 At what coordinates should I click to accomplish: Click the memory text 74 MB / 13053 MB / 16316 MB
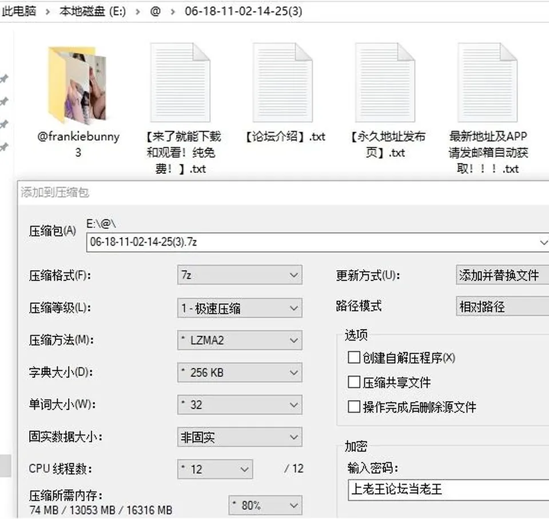click(x=101, y=510)
